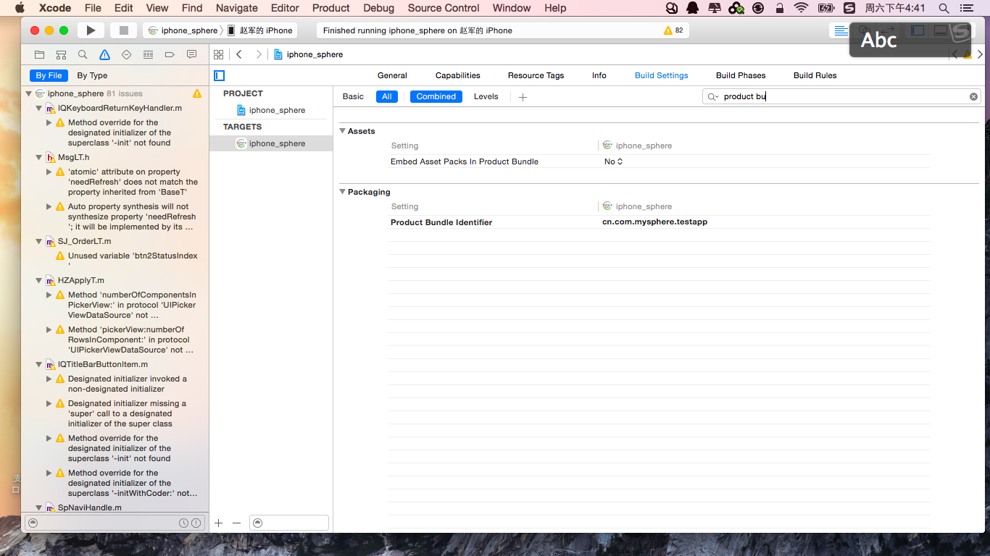990x556 pixels.
Task: Stop the running app with the Stop button
Action: click(123, 30)
